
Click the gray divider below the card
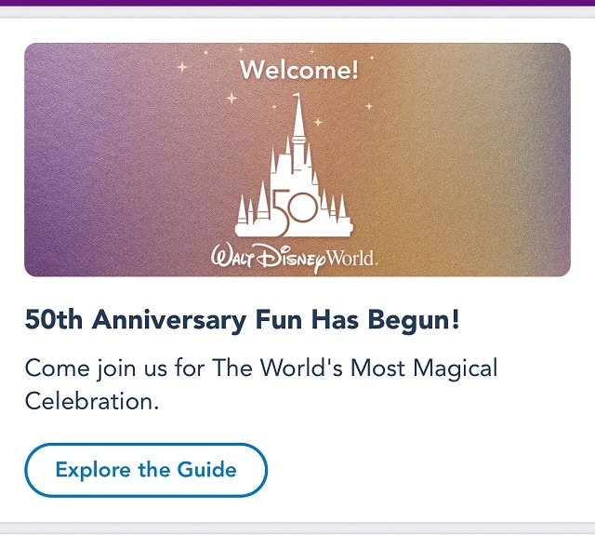297,528
